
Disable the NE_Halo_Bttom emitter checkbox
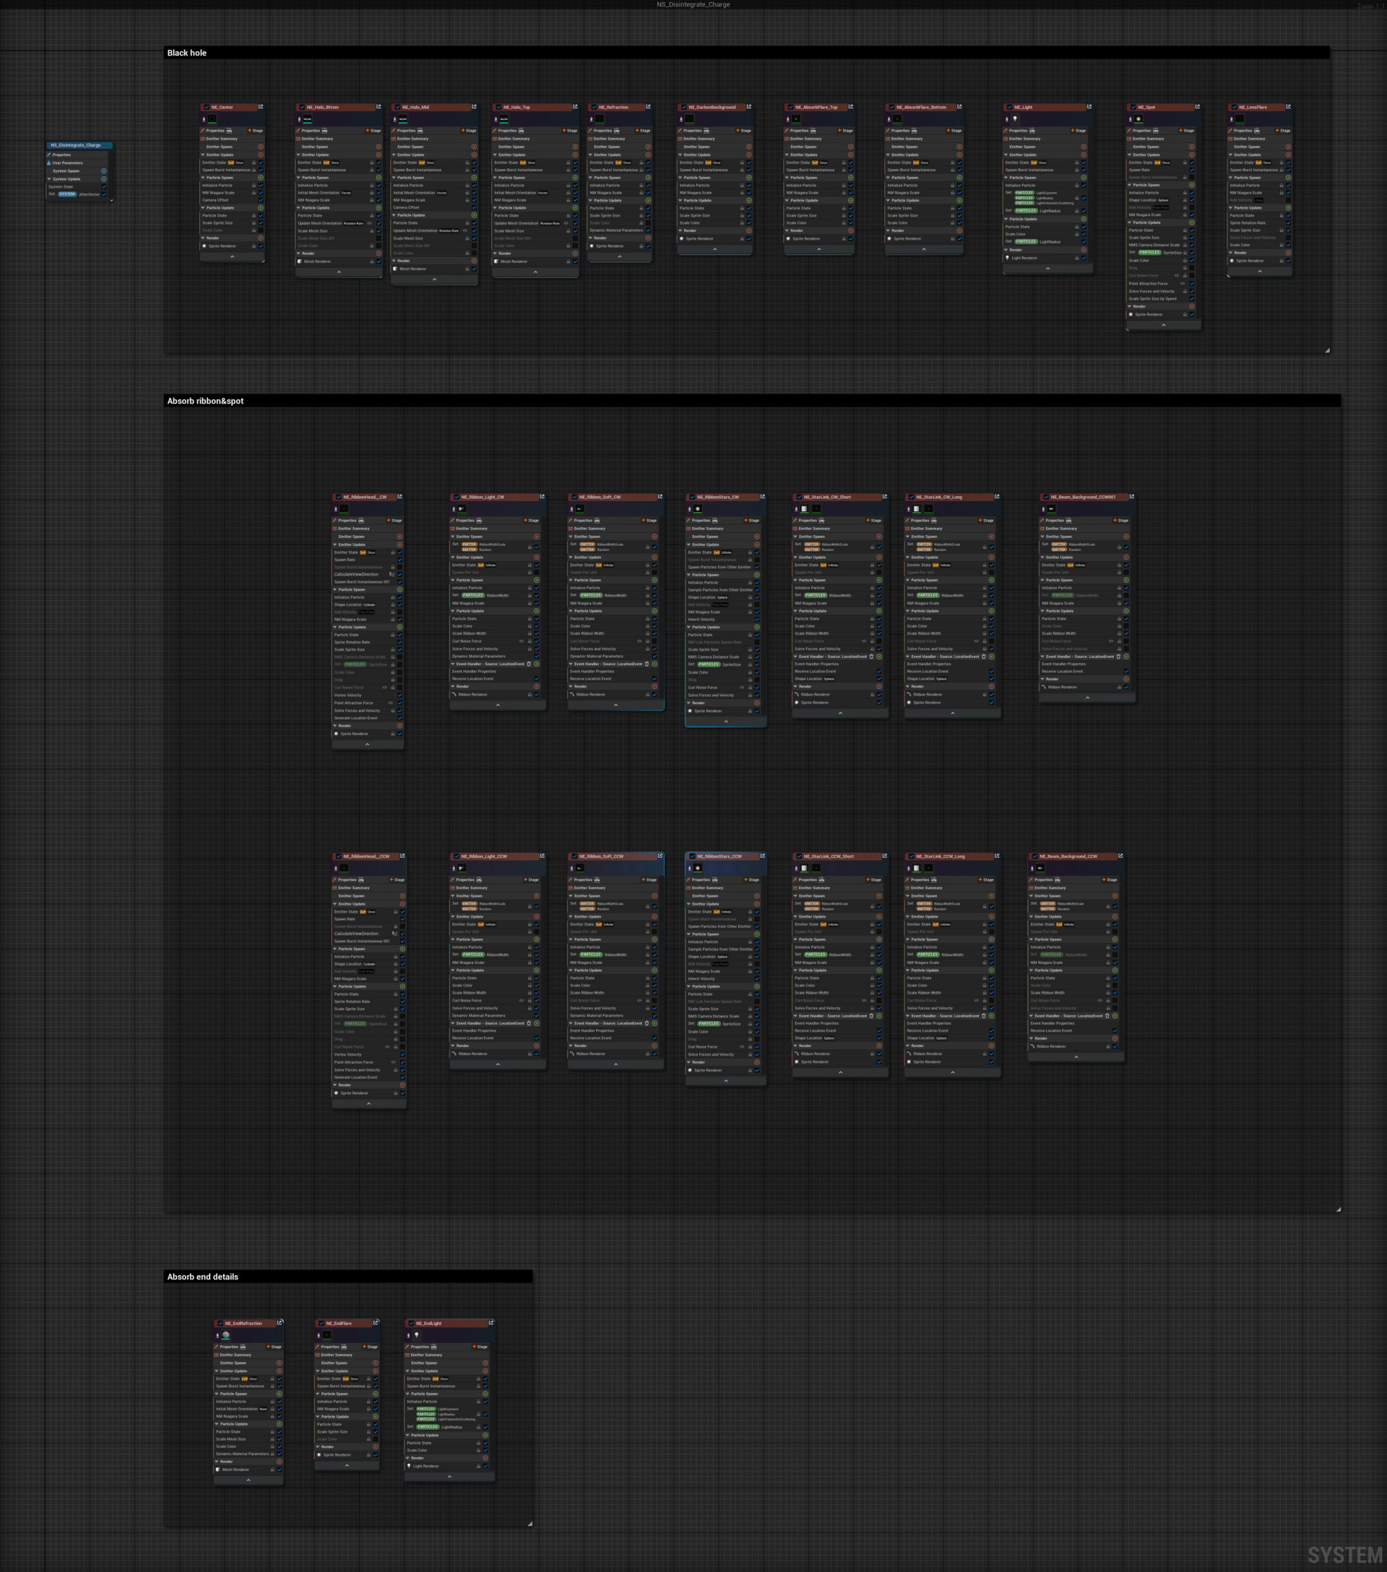(x=301, y=107)
